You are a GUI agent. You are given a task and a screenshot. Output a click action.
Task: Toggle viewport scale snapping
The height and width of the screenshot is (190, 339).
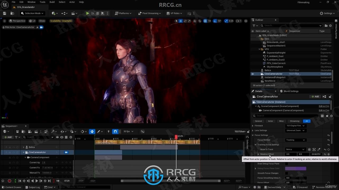point(226,21)
